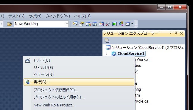Image resolution: width=193 pixels, height=110 pixels.
Task: Expand the CloudService1 project node
Action: 107,54
